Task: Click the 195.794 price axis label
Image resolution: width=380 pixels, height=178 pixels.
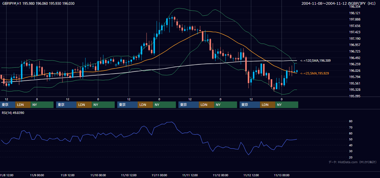Action: (354, 77)
